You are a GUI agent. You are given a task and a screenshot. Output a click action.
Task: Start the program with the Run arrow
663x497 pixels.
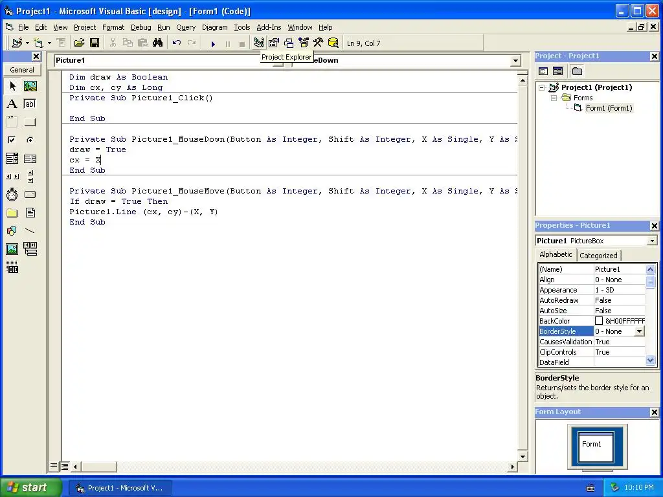click(x=213, y=43)
